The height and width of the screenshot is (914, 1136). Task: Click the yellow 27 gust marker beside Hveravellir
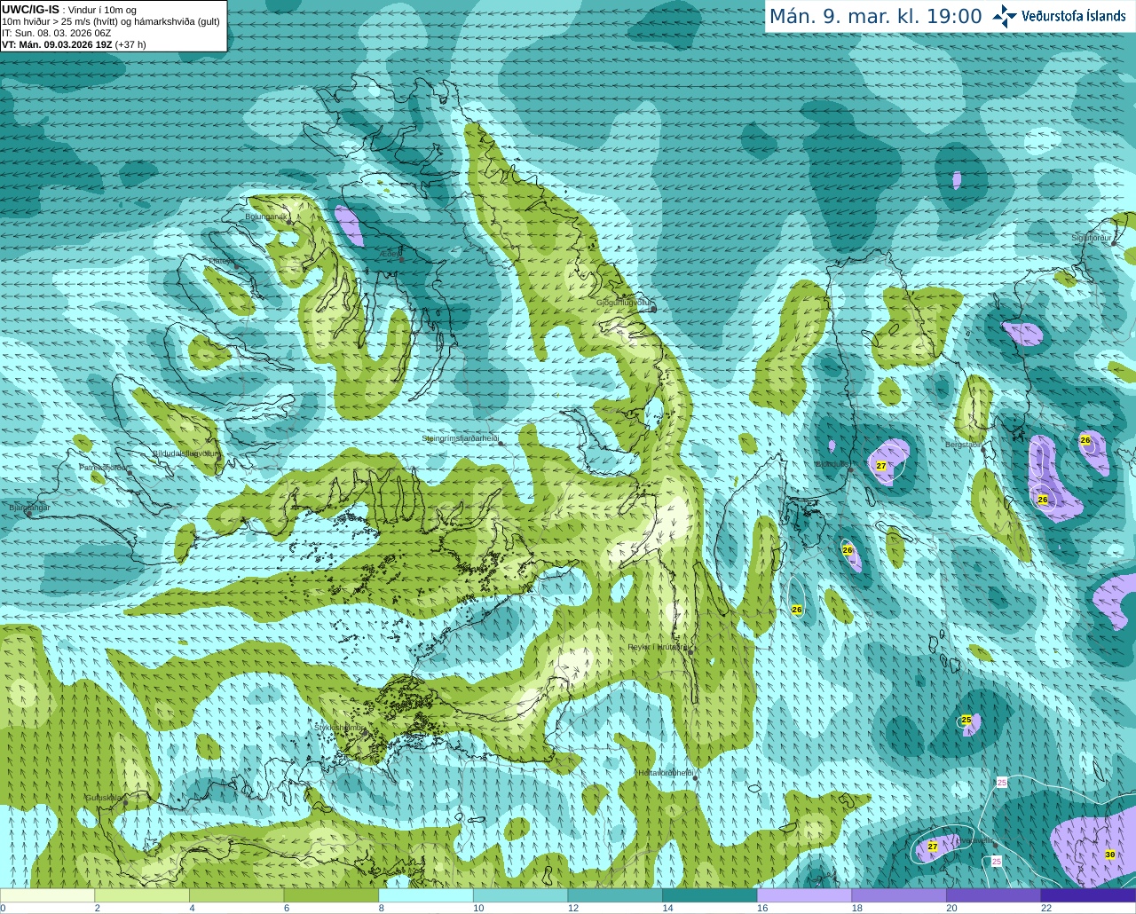(933, 847)
